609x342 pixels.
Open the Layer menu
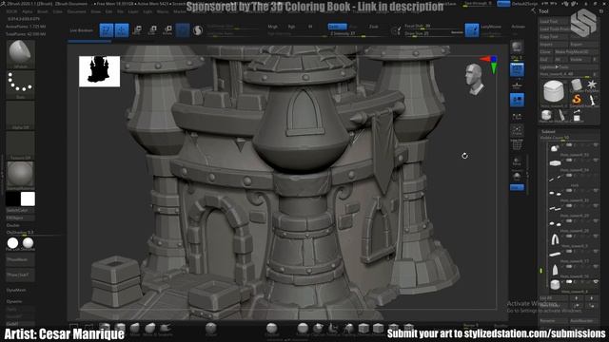[133, 11]
